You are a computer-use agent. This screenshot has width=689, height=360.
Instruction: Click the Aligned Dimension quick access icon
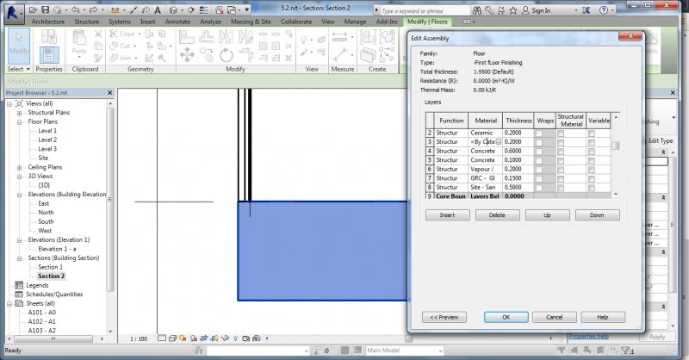134,9
